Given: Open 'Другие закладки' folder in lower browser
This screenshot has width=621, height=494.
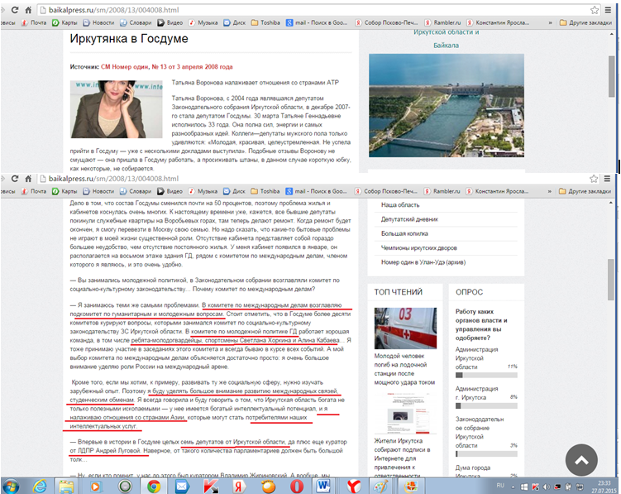Looking at the screenshot, I should (585, 191).
